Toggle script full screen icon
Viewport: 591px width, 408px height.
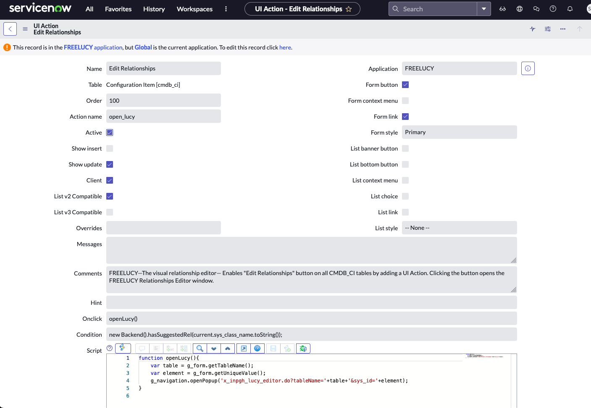(x=244, y=348)
